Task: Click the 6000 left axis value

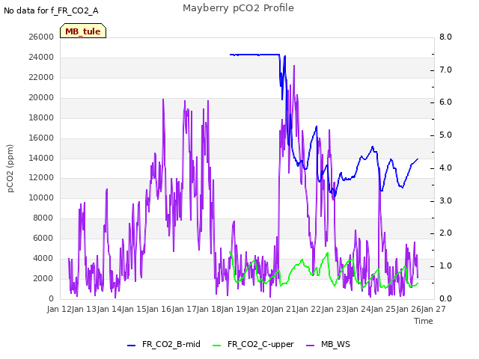Action: pyautogui.click(x=43, y=238)
